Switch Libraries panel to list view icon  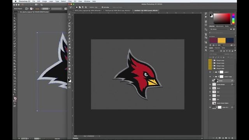234,30
